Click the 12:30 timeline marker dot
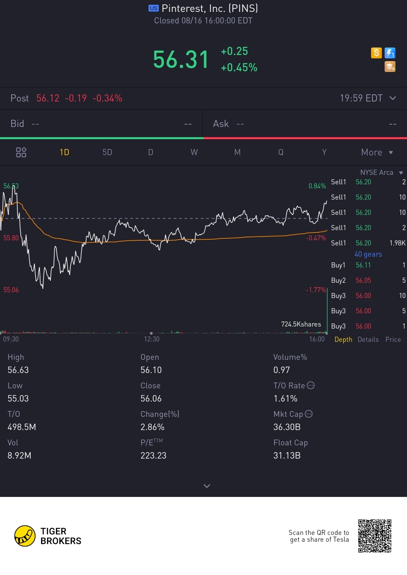 pyautogui.click(x=151, y=333)
